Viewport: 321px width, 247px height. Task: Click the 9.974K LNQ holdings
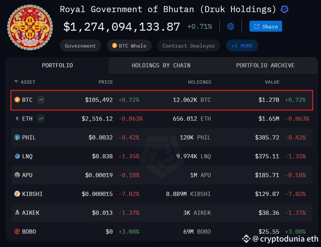tap(194, 156)
